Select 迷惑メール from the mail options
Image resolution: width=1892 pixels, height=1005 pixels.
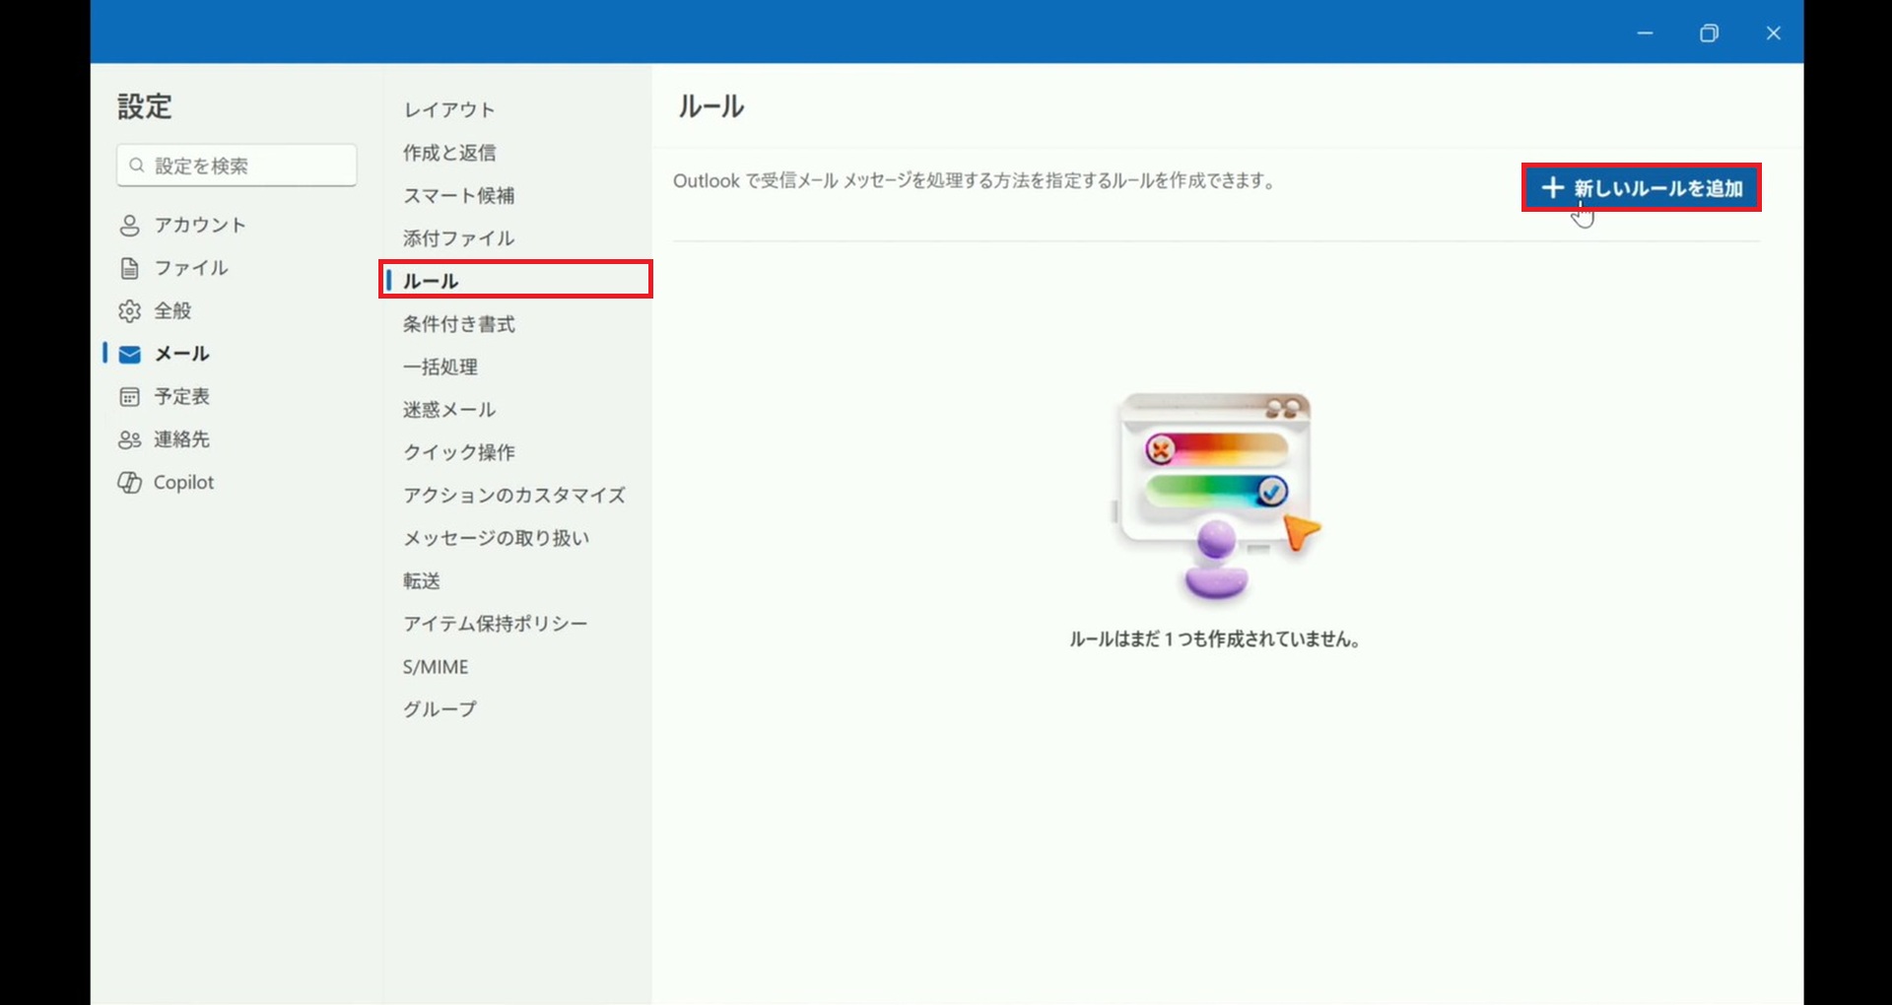click(449, 410)
